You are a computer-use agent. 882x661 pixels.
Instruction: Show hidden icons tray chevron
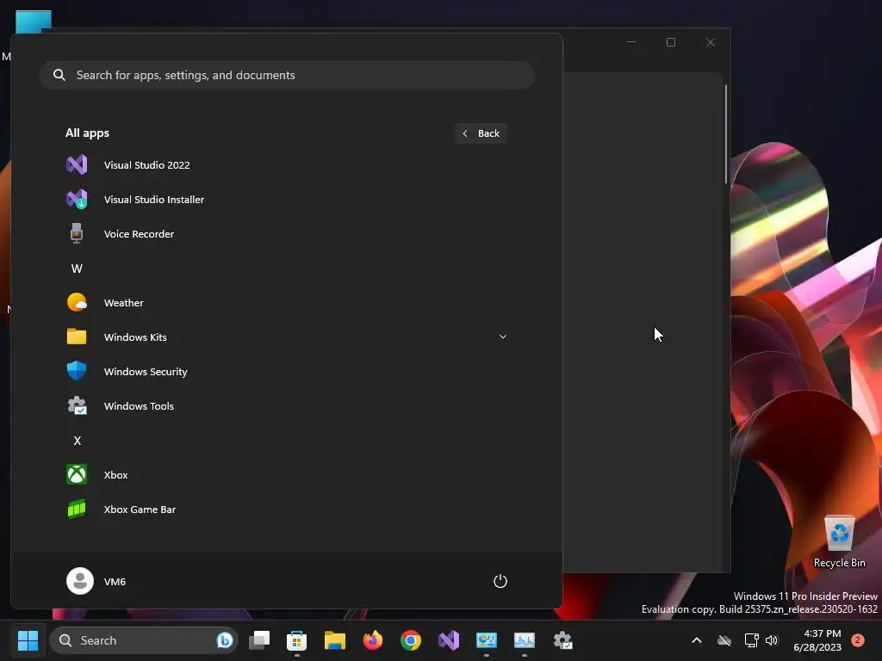tap(696, 640)
